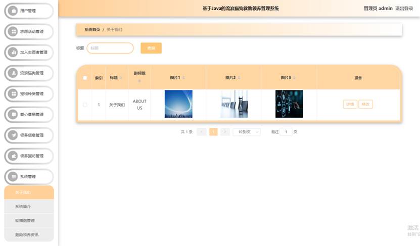This screenshot has height=246, width=420.
Task: Open 爱心募捐管理 menu label
Action: point(32,114)
